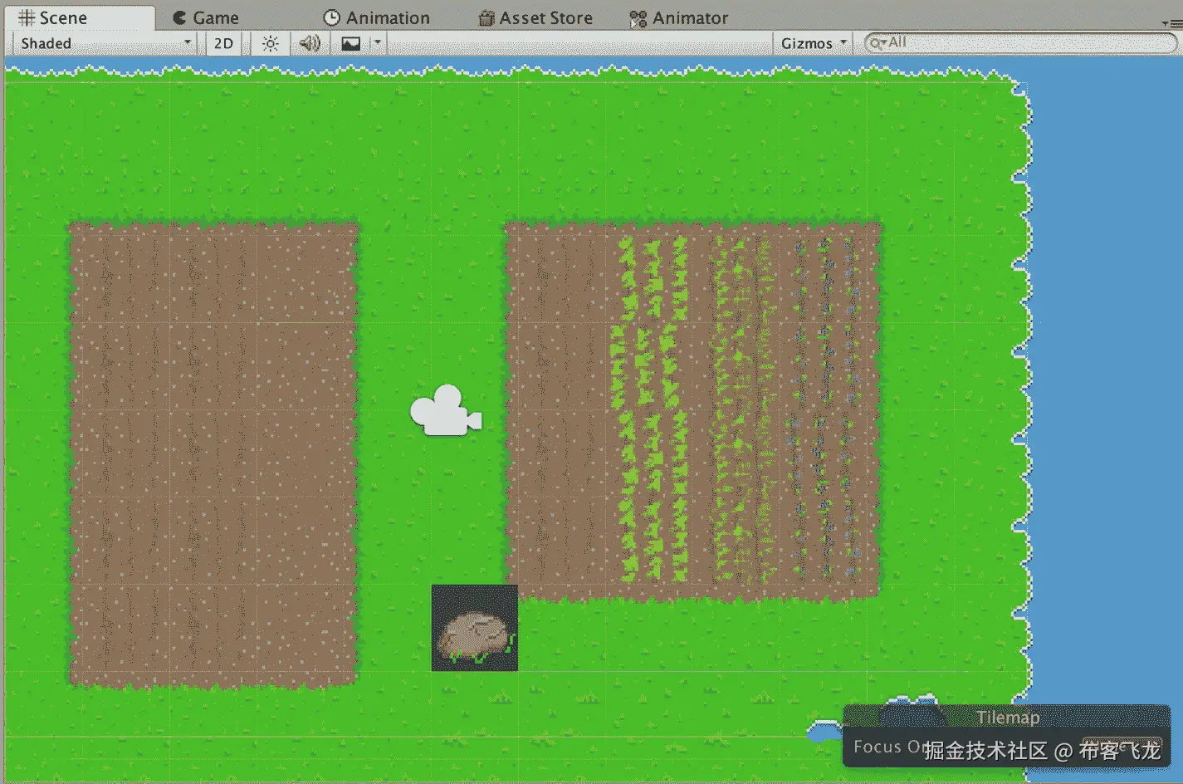Screen dimensions: 1183x784
Task: Toggle scene lighting sun icon
Action: (270, 43)
